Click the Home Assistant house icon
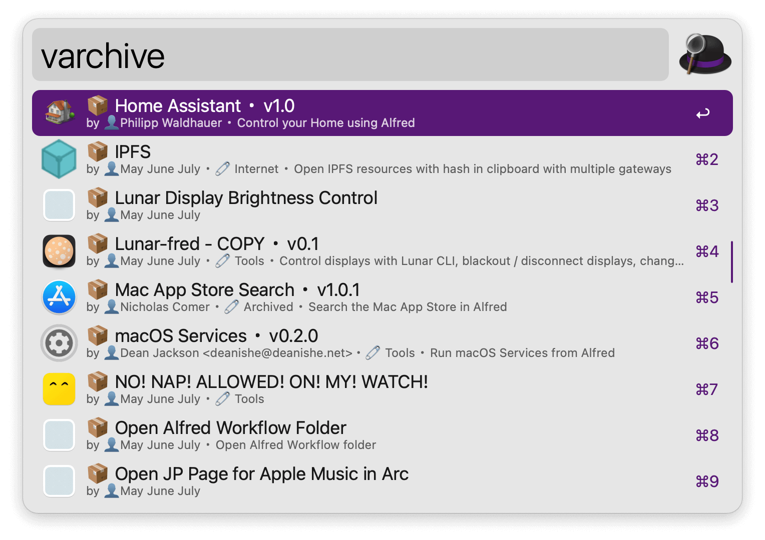 (x=59, y=112)
